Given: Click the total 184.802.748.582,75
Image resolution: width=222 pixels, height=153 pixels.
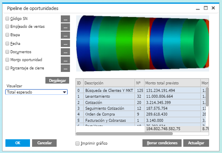Looking at the screenshot, I should click(163, 129).
